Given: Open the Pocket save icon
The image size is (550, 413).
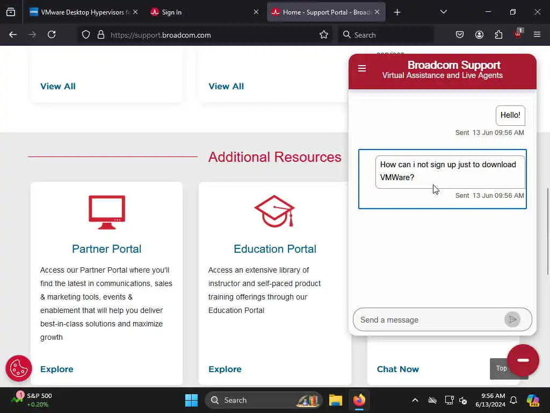Looking at the screenshot, I should point(460,35).
